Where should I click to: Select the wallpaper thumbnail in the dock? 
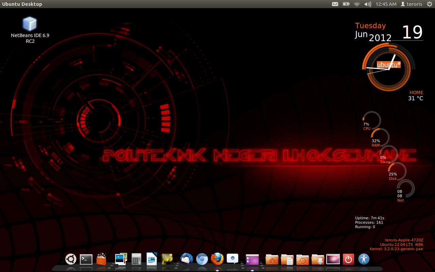333,259
